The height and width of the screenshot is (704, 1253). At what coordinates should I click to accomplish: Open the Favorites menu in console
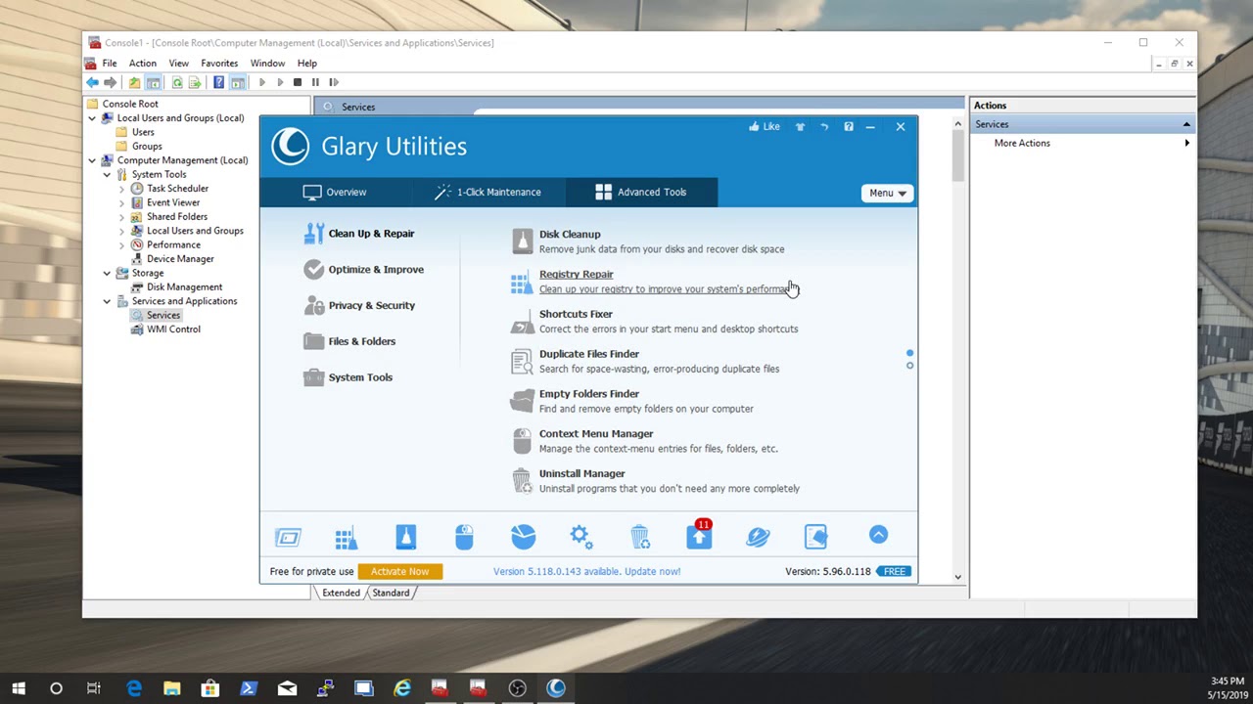(x=219, y=64)
